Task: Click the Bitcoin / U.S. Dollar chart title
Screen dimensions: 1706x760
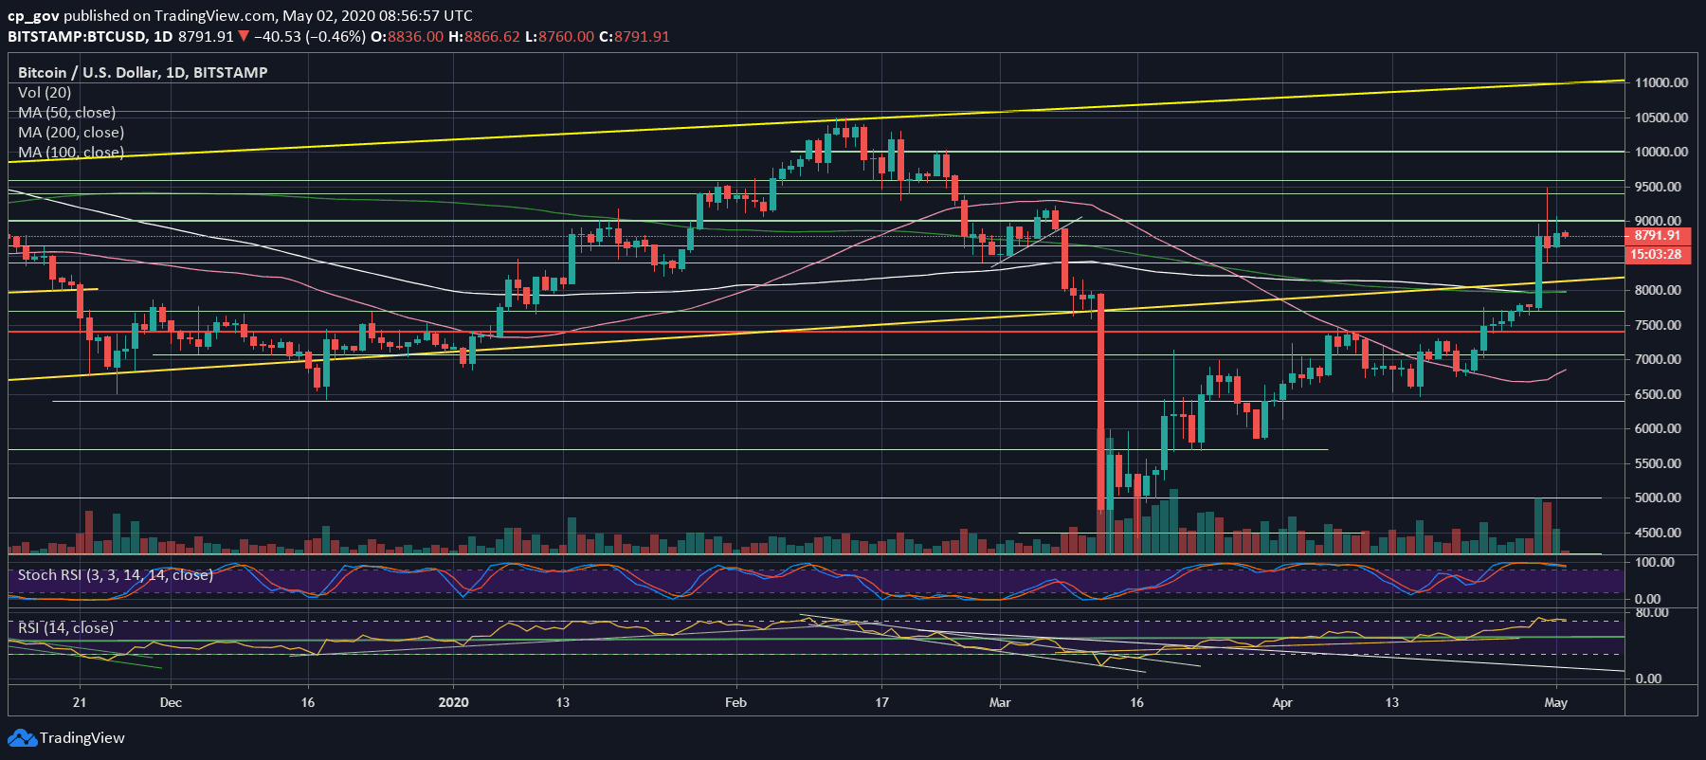Action: pyautogui.click(x=142, y=72)
